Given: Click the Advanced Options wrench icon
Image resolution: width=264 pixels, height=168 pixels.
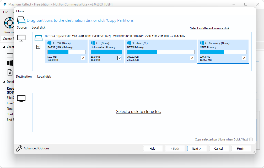Looking at the screenshot, I should point(18,148).
